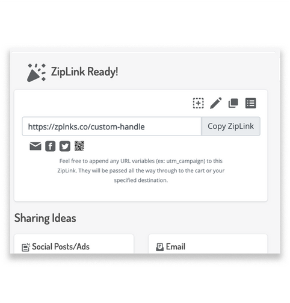
Task: Click the Copy ZipLink button
Action: (x=230, y=127)
